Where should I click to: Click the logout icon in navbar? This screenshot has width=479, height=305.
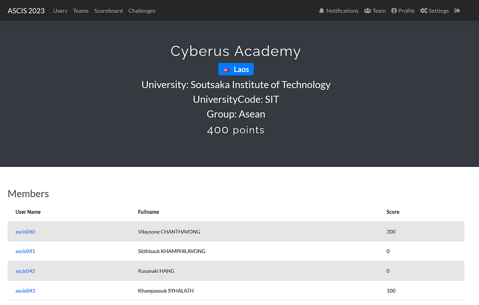(457, 11)
